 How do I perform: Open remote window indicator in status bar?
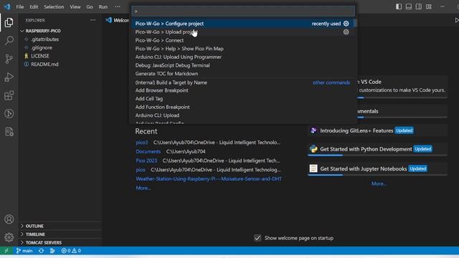coord(6,251)
